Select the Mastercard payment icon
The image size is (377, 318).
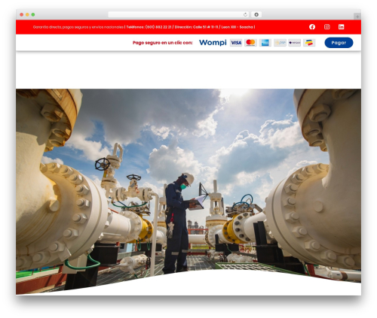coord(250,43)
